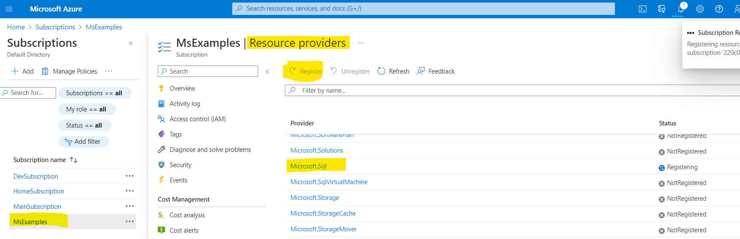Collapse the Subscriptions panel chevron
Screen dimensions: 740x239
(131, 43)
